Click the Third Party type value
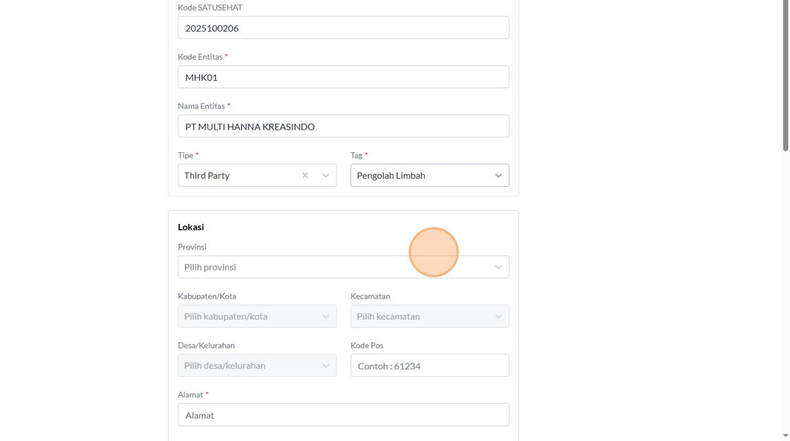Image resolution: width=790 pixels, height=441 pixels. (207, 175)
